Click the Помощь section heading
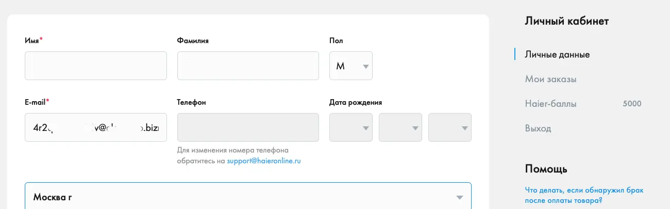 click(546, 168)
